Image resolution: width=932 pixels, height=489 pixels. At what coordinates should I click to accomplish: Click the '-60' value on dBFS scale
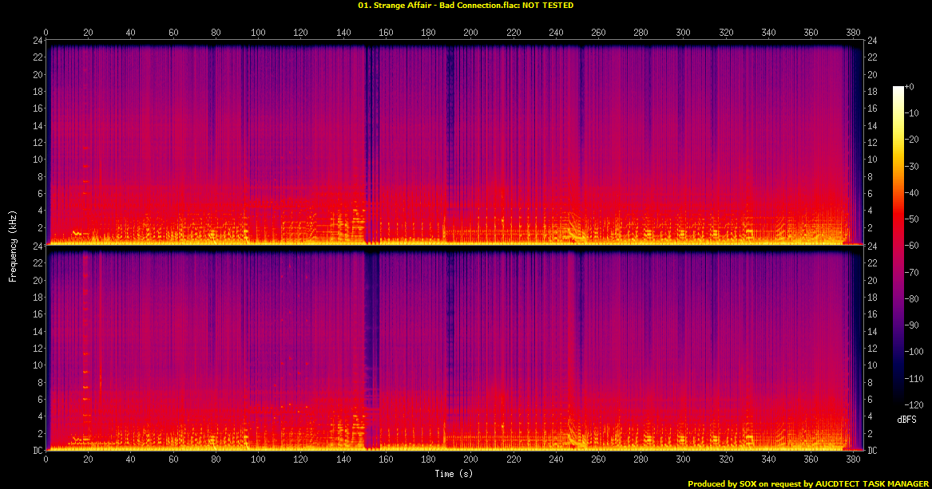tap(911, 246)
